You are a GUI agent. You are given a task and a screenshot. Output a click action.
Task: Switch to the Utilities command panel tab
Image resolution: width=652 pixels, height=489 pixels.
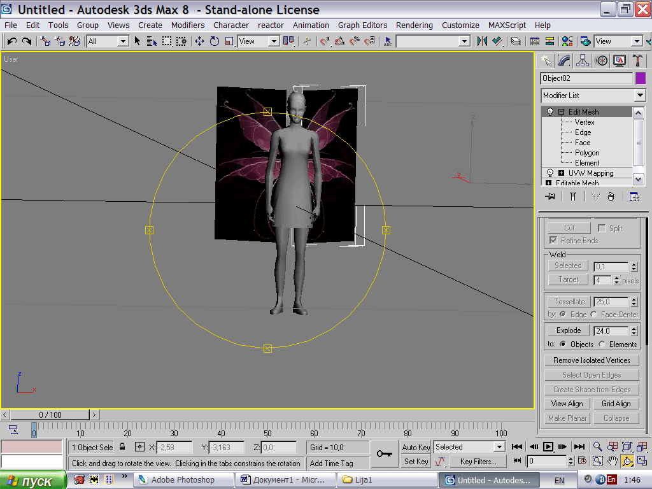click(637, 60)
